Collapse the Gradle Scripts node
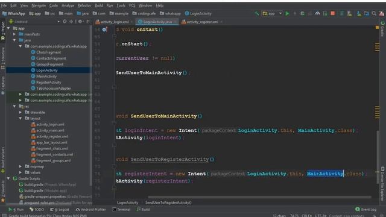 tap(8, 178)
